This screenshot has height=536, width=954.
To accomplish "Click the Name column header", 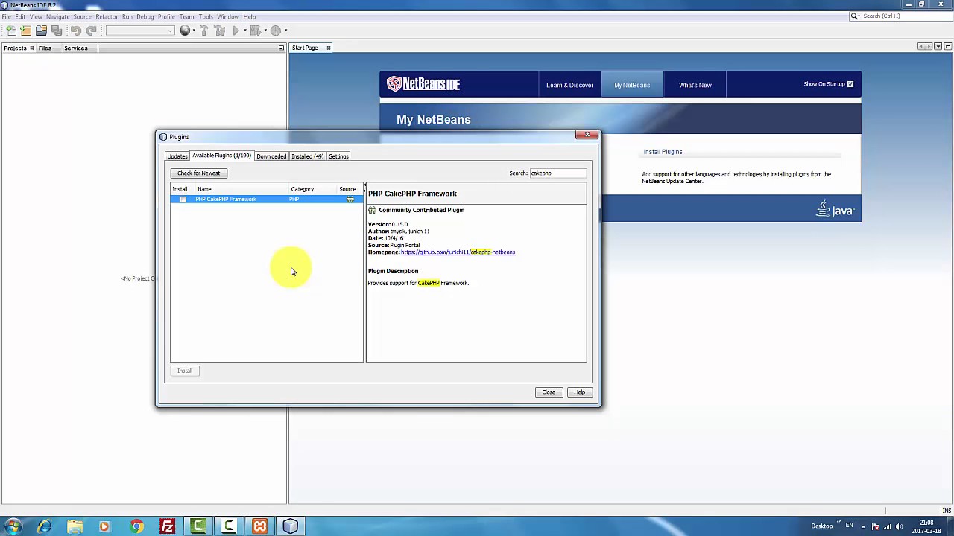I will [242, 189].
